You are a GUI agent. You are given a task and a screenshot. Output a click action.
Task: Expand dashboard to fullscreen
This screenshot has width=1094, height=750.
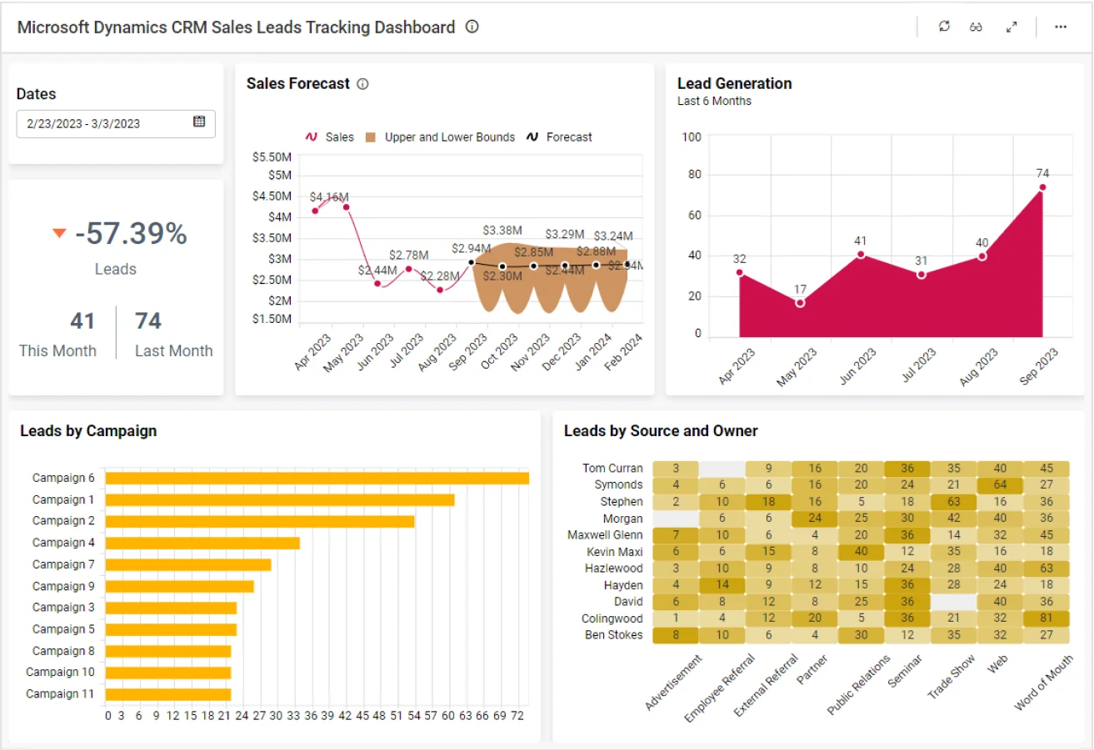pyautogui.click(x=1012, y=27)
